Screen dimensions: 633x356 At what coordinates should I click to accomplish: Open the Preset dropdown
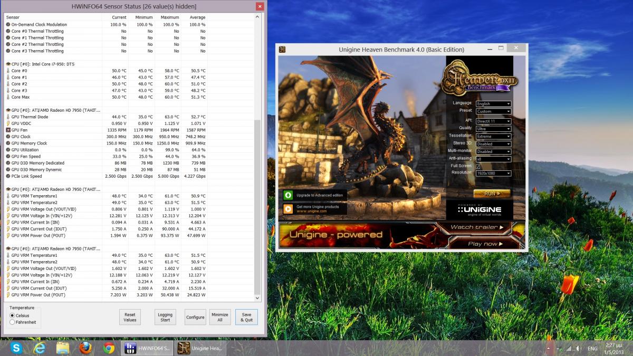click(493, 111)
